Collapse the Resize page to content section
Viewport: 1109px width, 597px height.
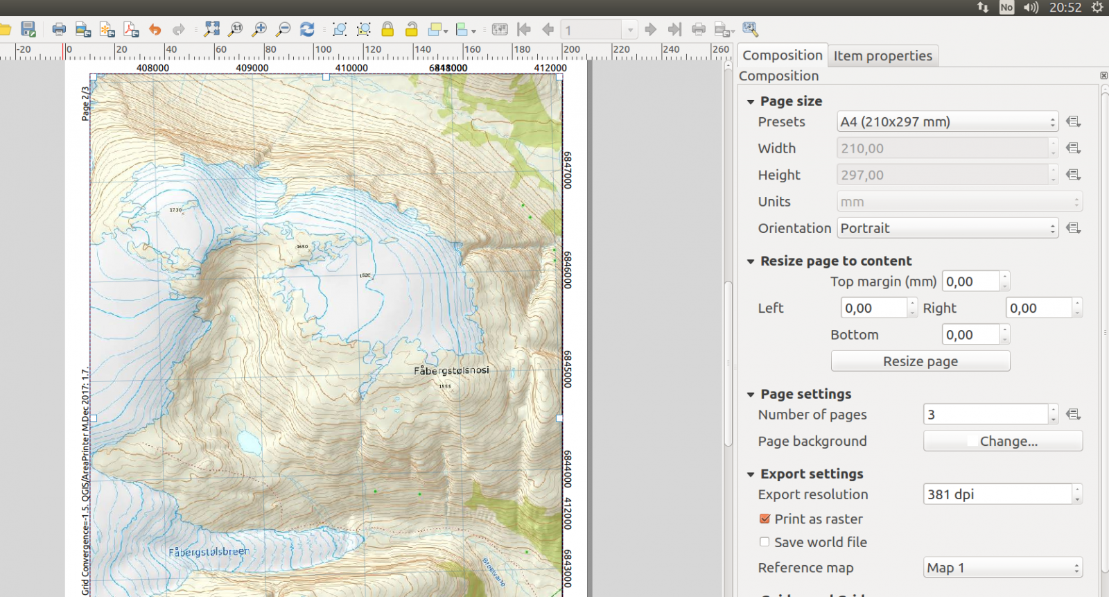click(751, 261)
